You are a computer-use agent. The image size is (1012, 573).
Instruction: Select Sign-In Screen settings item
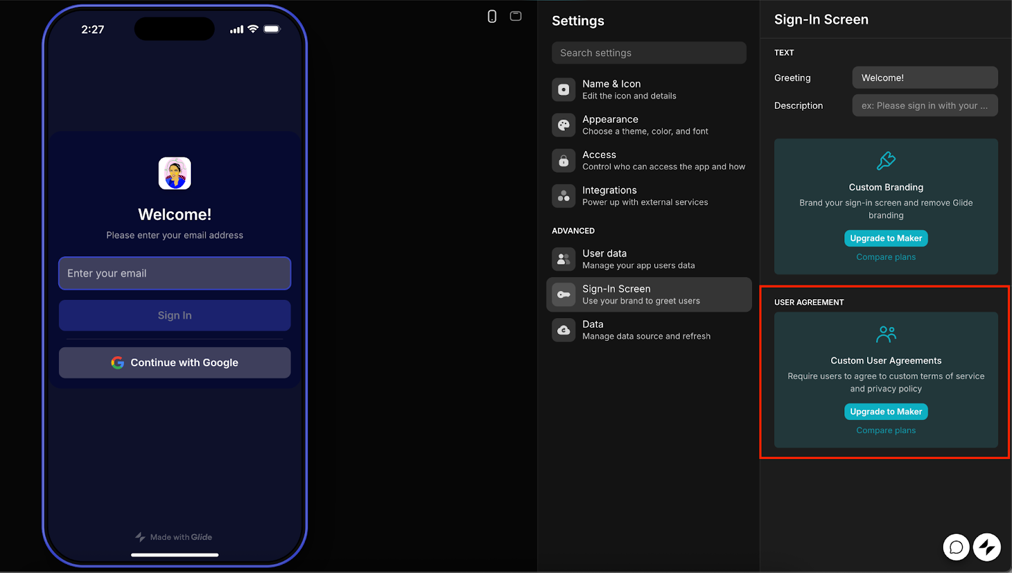click(x=648, y=295)
